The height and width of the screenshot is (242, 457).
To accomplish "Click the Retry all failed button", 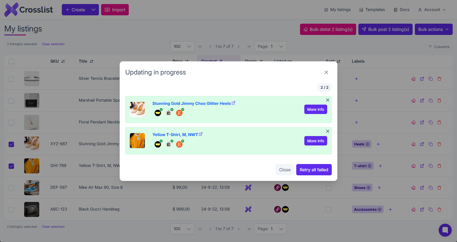I will coord(314,170).
